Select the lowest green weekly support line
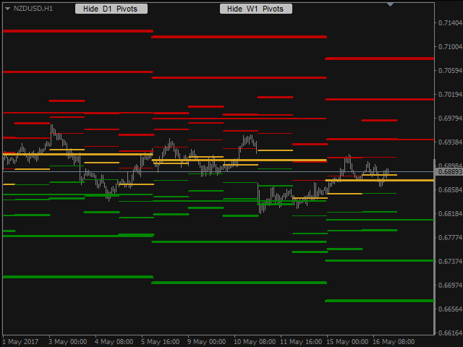 (x=379, y=301)
